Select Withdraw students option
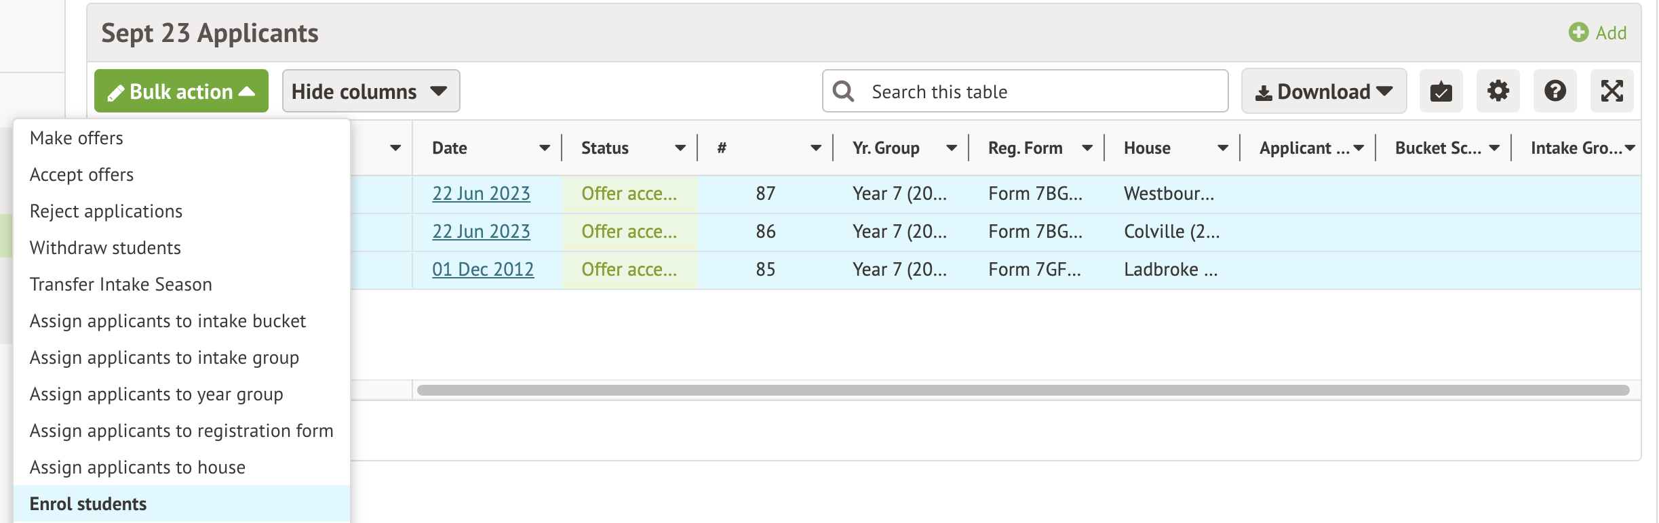This screenshot has height=523, width=1659. [105, 248]
